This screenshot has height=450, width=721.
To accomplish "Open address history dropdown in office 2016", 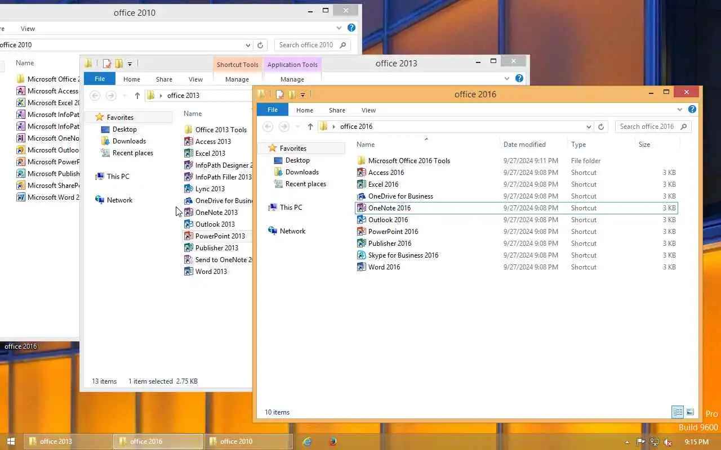I will click(x=589, y=127).
